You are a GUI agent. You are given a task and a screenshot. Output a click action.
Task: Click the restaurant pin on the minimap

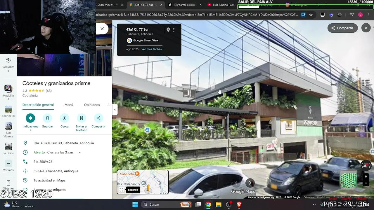click(137, 174)
